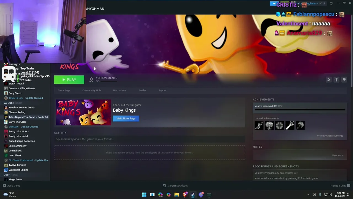This screenshot has height=199, width=353.
Task: Open the Discussions tab
Action: [120, 90]
